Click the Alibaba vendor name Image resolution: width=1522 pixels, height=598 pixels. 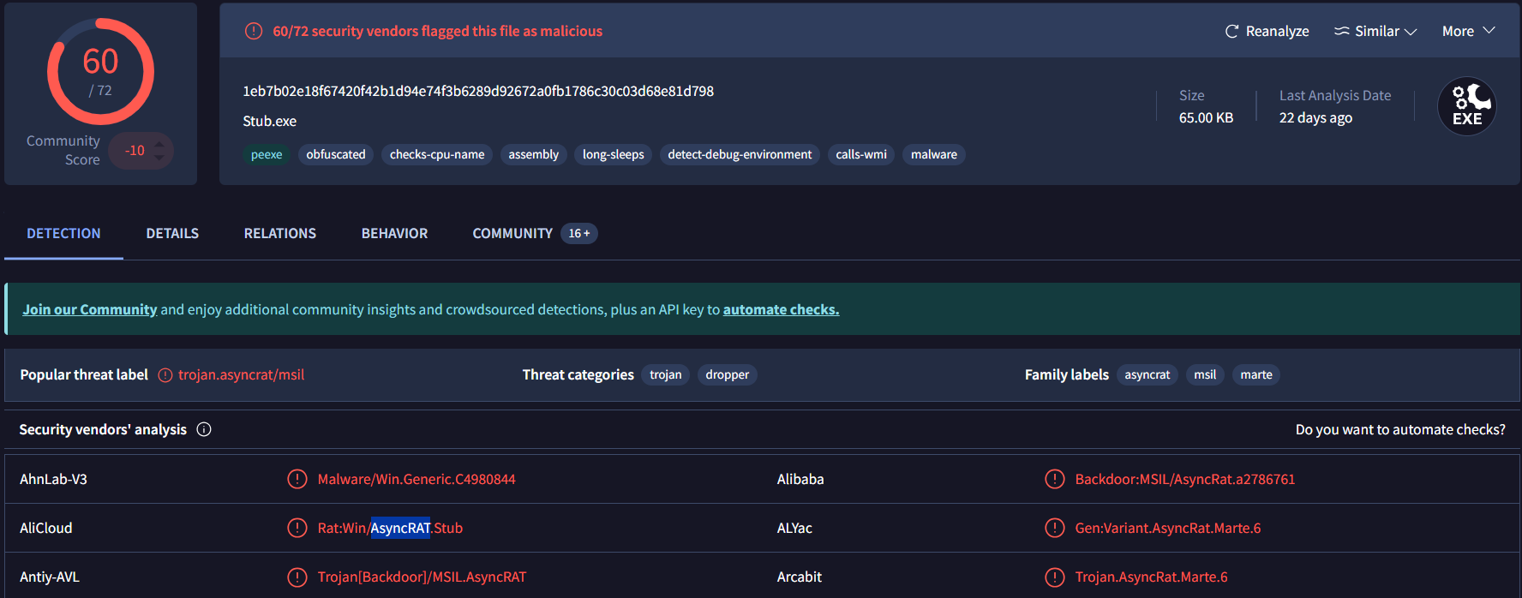tap(800, 479)
